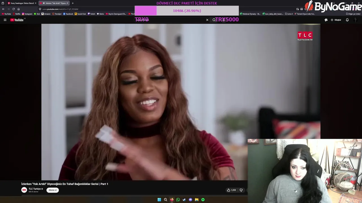Open Spotify from the taskbar
Screen dimensions: 362x203
point(203,200)
